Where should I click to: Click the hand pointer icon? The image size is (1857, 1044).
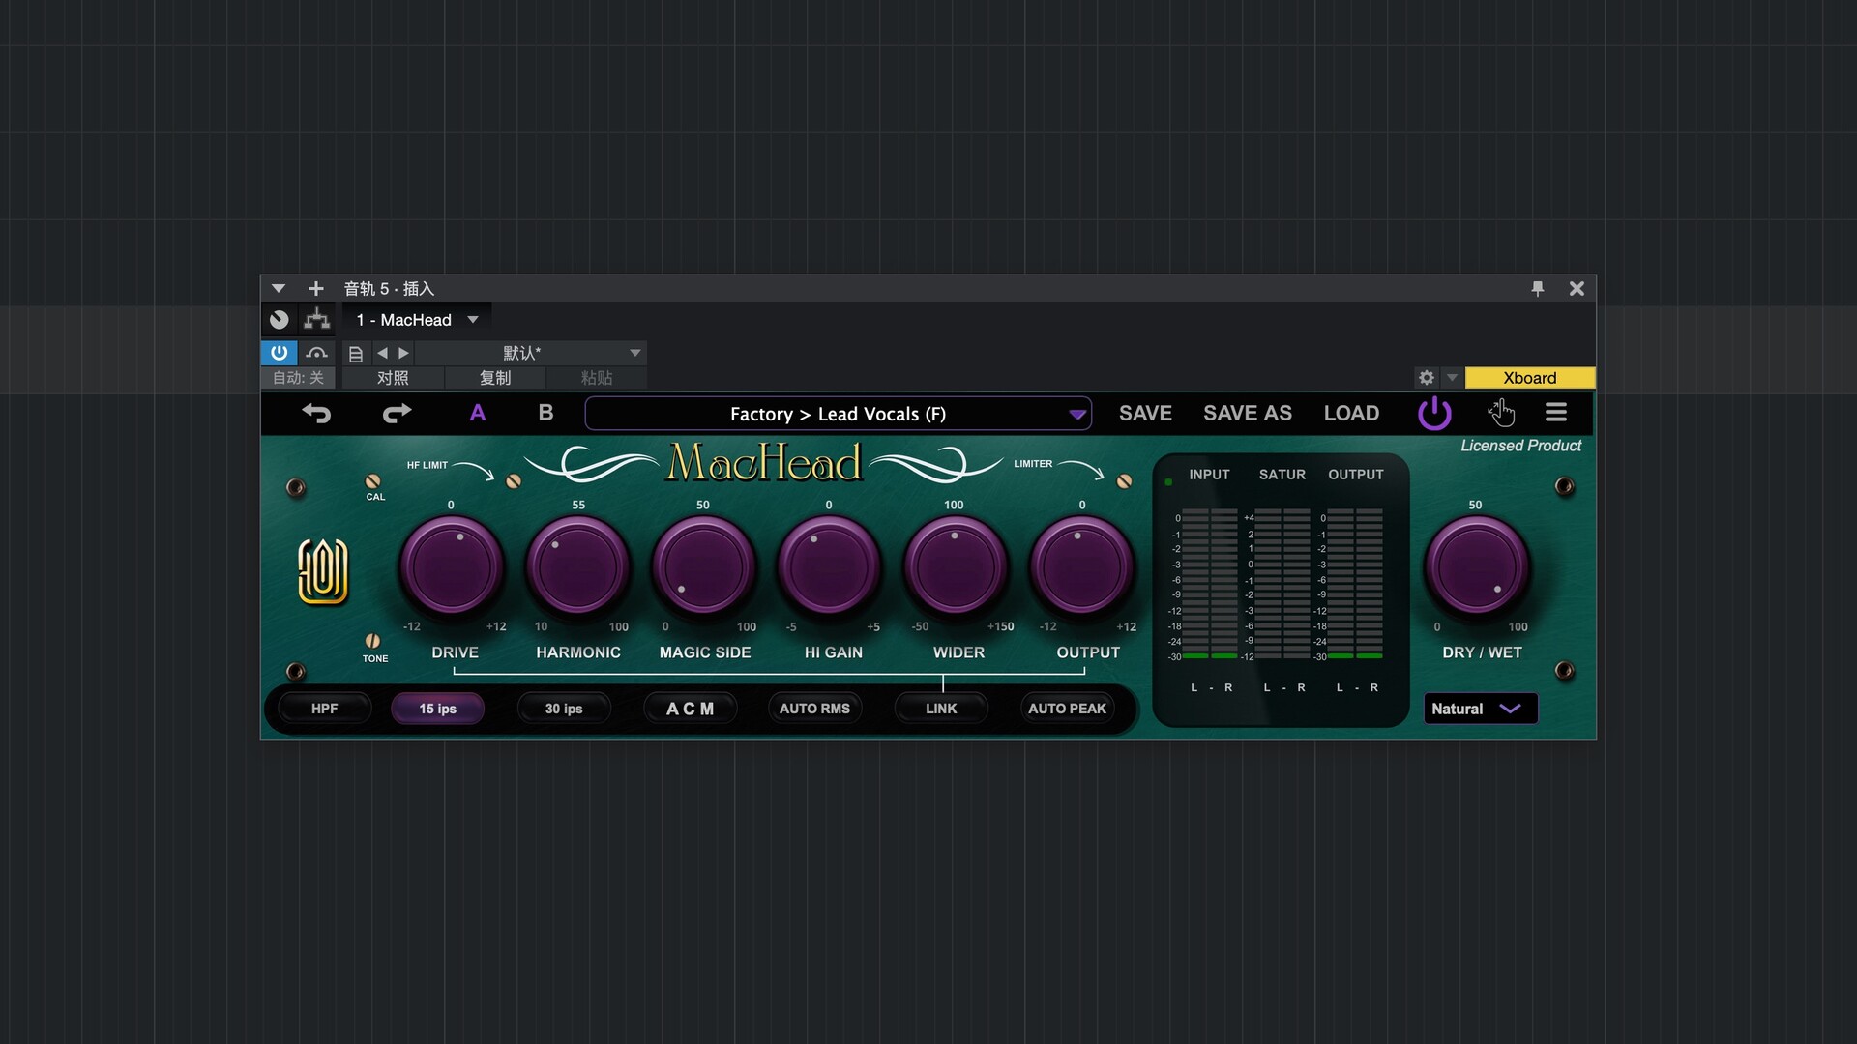[1500, 413]
